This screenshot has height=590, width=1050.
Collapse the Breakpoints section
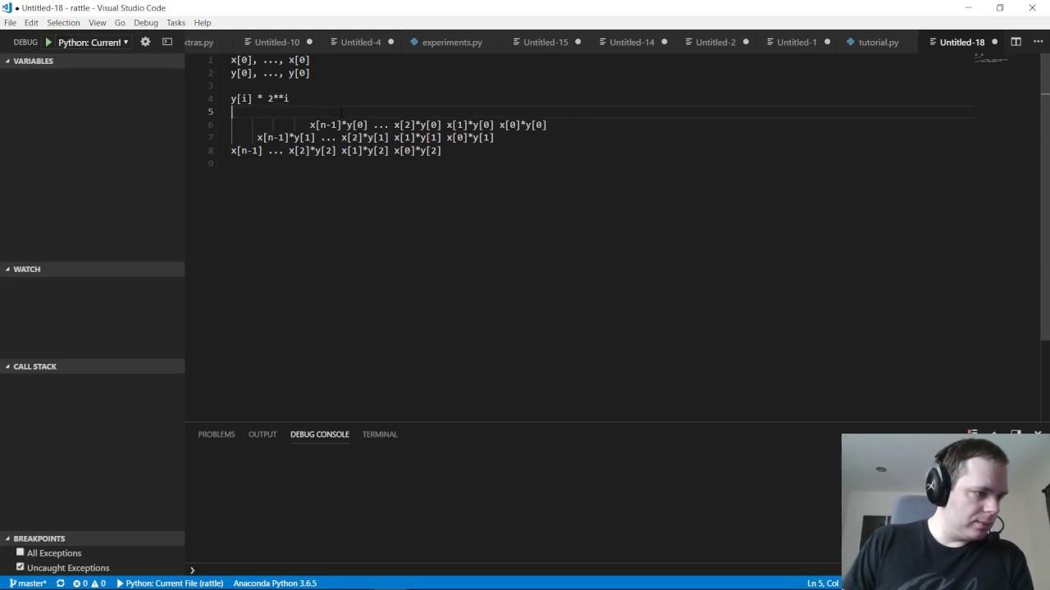click(92, 538)
